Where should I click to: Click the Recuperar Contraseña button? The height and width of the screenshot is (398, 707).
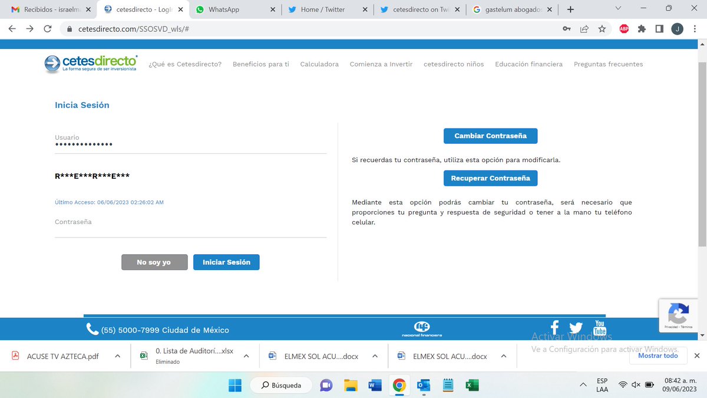click(490, 178)
